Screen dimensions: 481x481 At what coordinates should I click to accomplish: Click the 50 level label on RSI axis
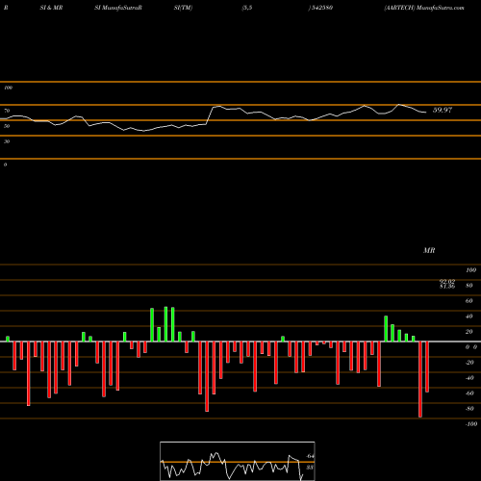pos(7,126)
